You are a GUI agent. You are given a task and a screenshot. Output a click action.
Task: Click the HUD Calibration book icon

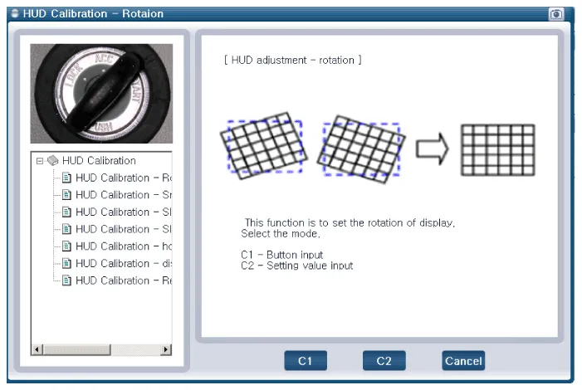pos(52,160)
